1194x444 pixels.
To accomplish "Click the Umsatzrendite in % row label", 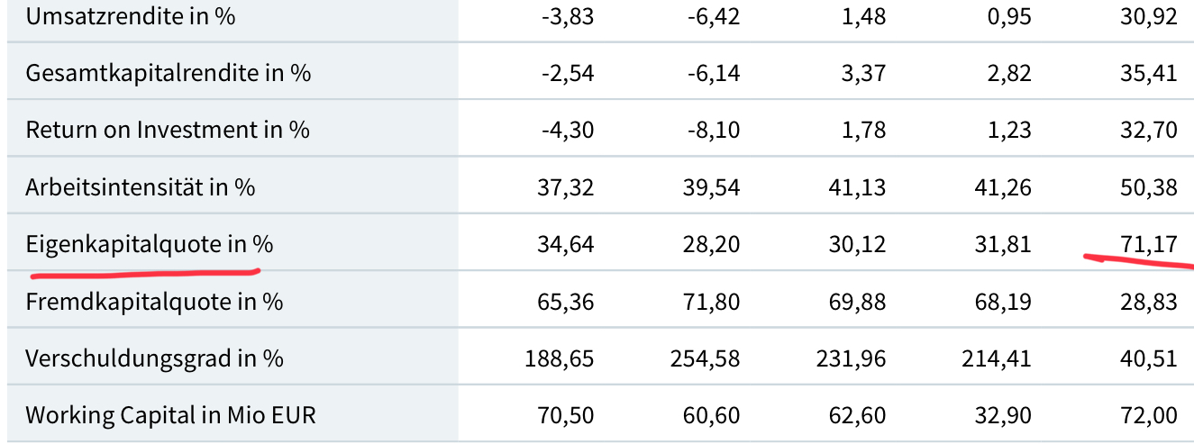I will [x=131, y=16].
